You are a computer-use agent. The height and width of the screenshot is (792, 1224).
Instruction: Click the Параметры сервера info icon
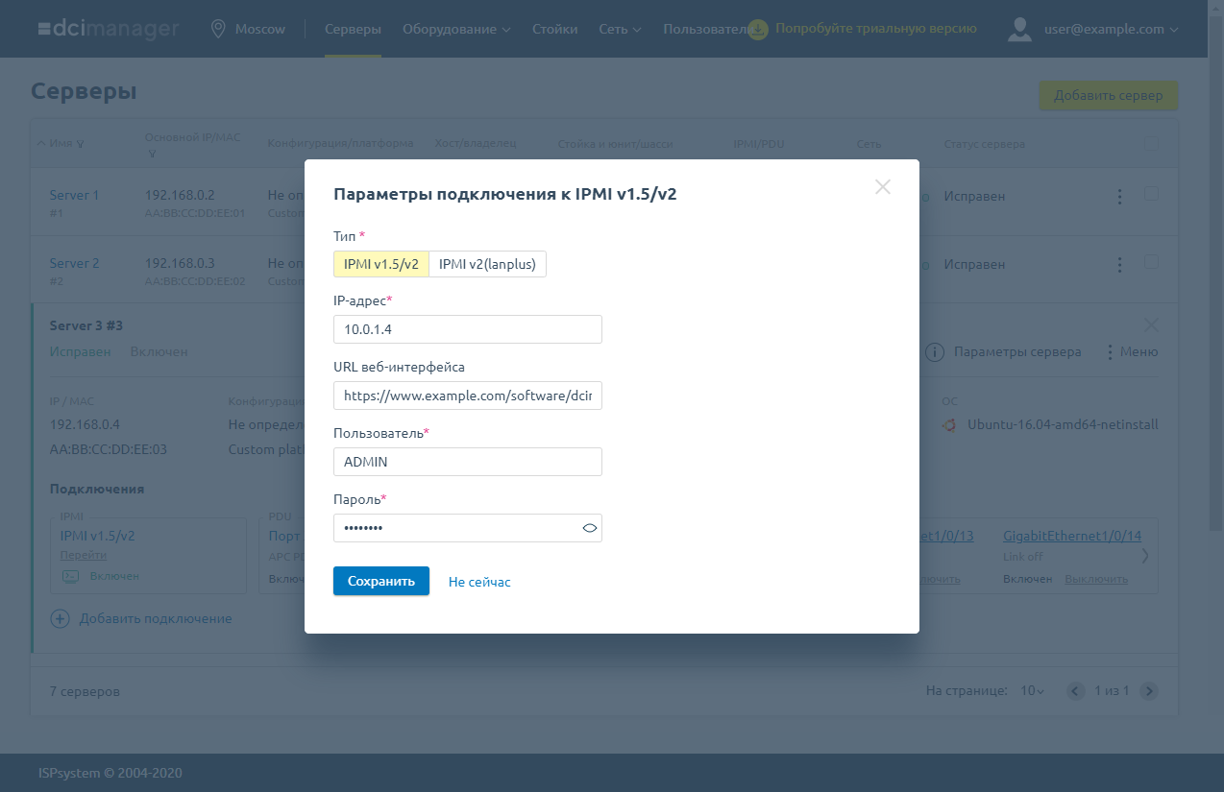pyautogui.click(x=935, y=352)
